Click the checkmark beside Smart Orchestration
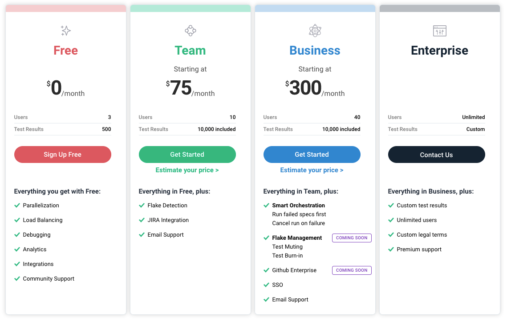 point(267,206)
